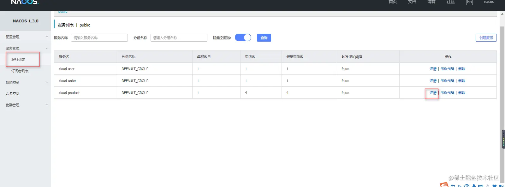Screen dimensions: 505x187
Task: Click DEFAULT_GROUP in the cloud-product row
Action: [x=135, y=93]
